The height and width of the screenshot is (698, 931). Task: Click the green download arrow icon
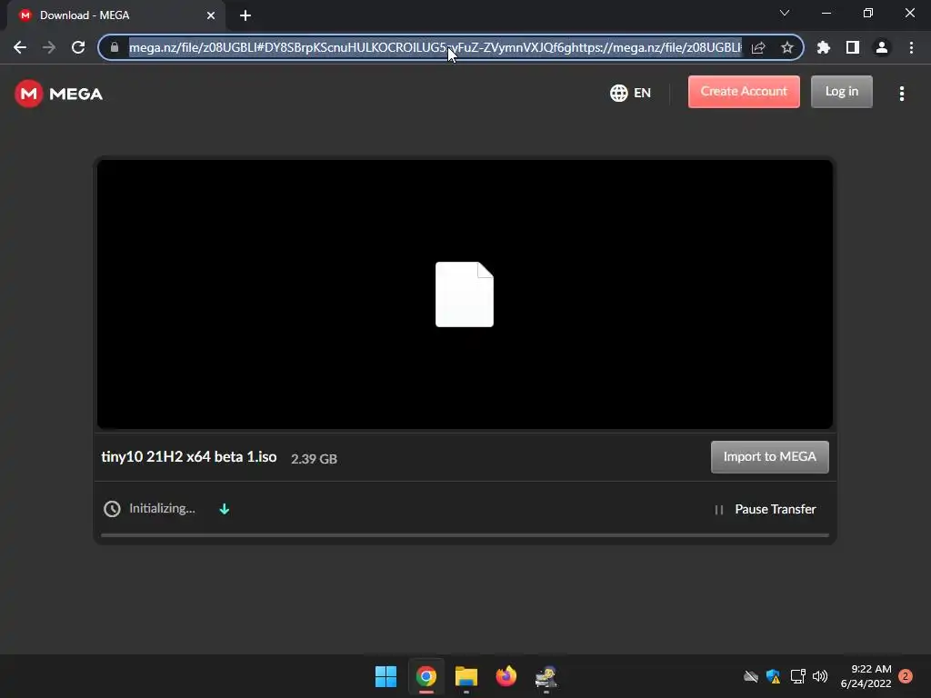coord(225,509)
